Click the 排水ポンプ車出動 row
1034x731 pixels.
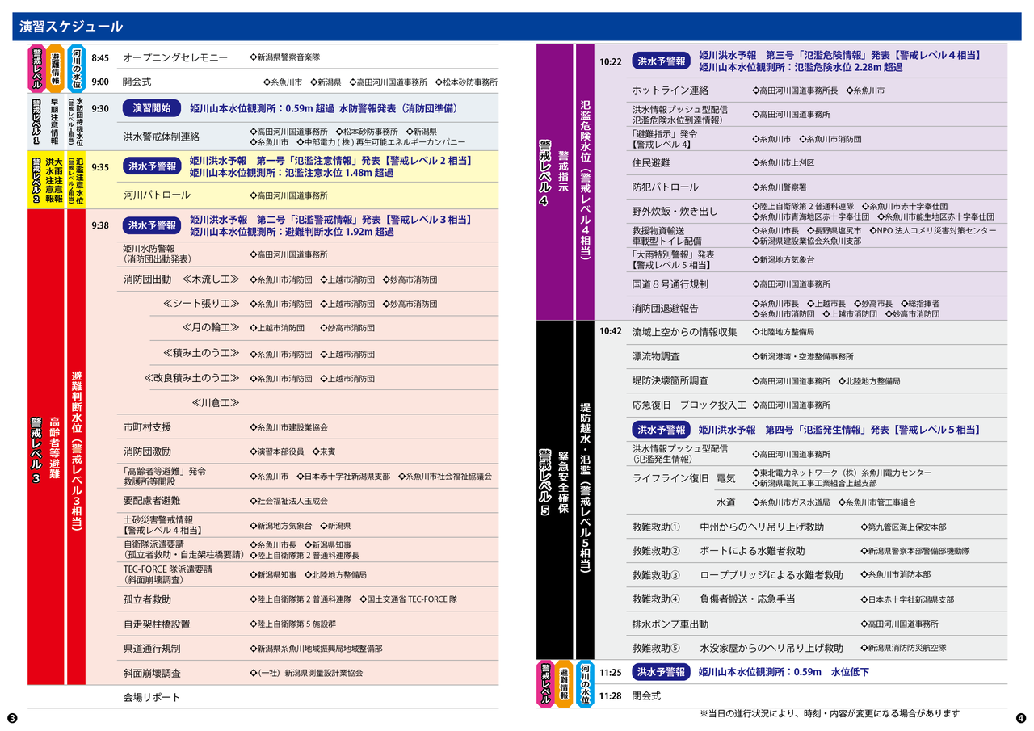click(x=817, y=624)
